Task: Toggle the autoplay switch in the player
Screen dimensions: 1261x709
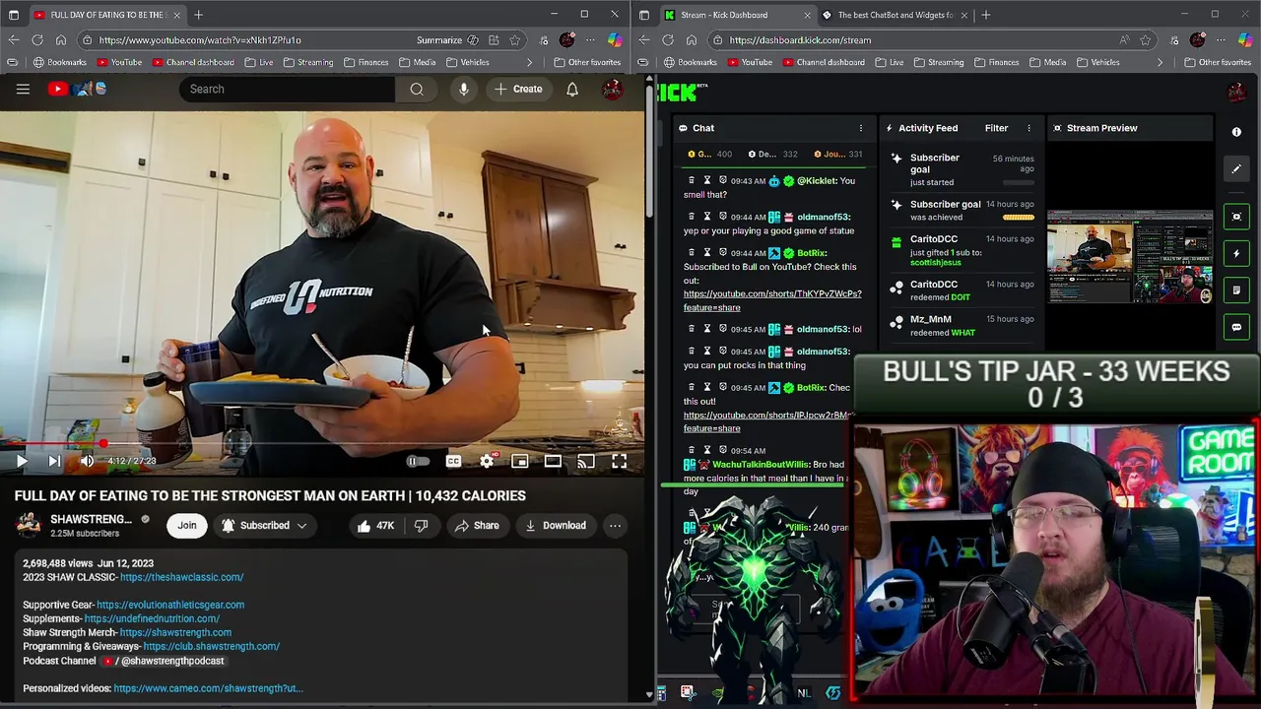Action: (419, 461)
